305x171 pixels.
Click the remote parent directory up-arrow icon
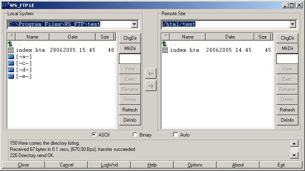tap(164, 43)
